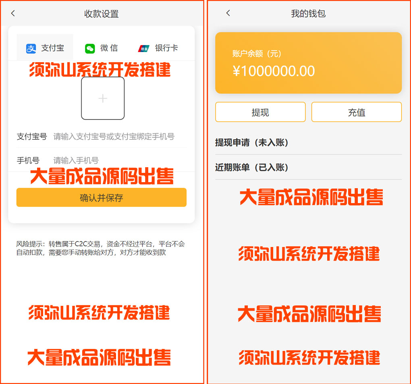Image resolution: width=411 pixels, height=384 pixels.
Task: Expand the 提现申请（未入账）section
Action: [x=308, y=143]
